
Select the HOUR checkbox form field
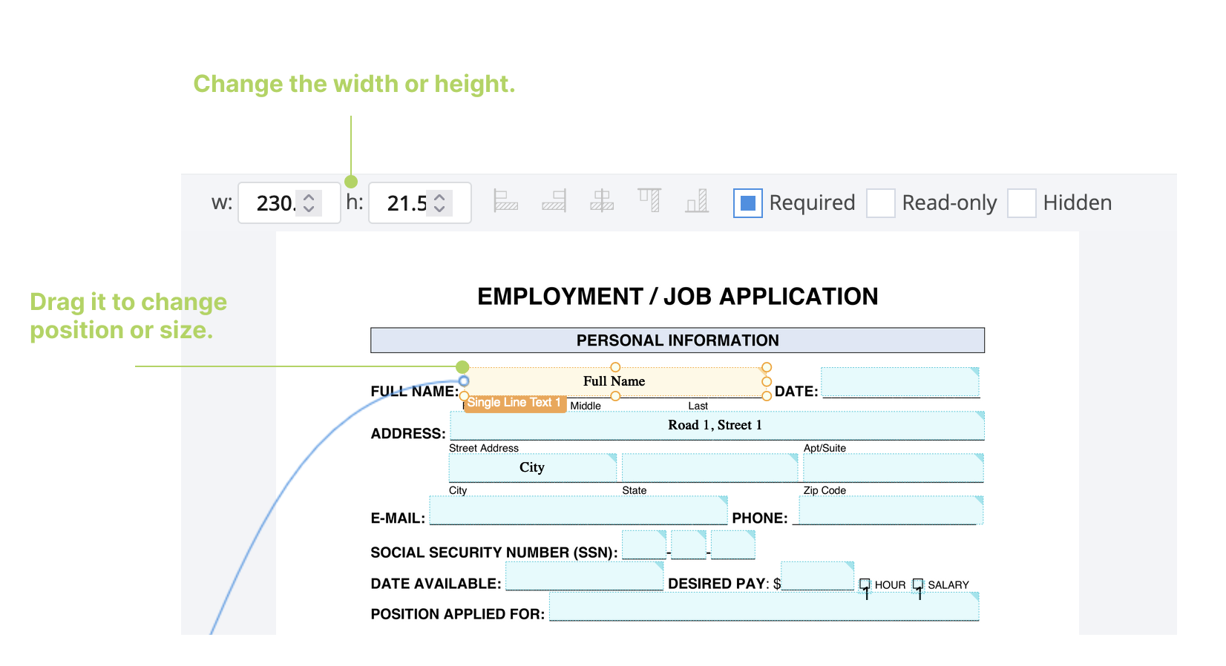(x=865, y=584)
